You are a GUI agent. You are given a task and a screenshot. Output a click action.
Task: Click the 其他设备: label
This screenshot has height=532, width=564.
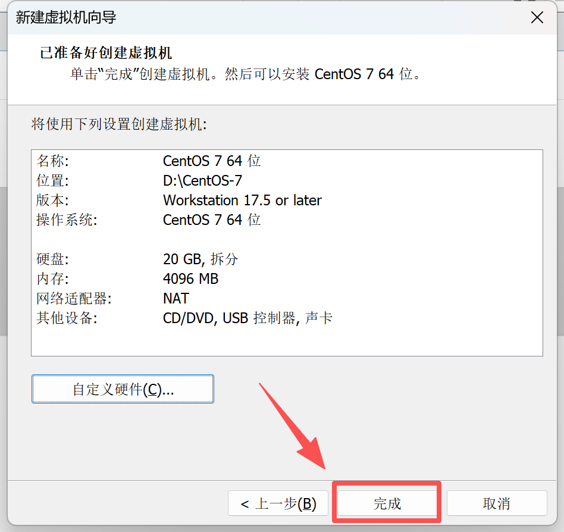coord(67,318)
